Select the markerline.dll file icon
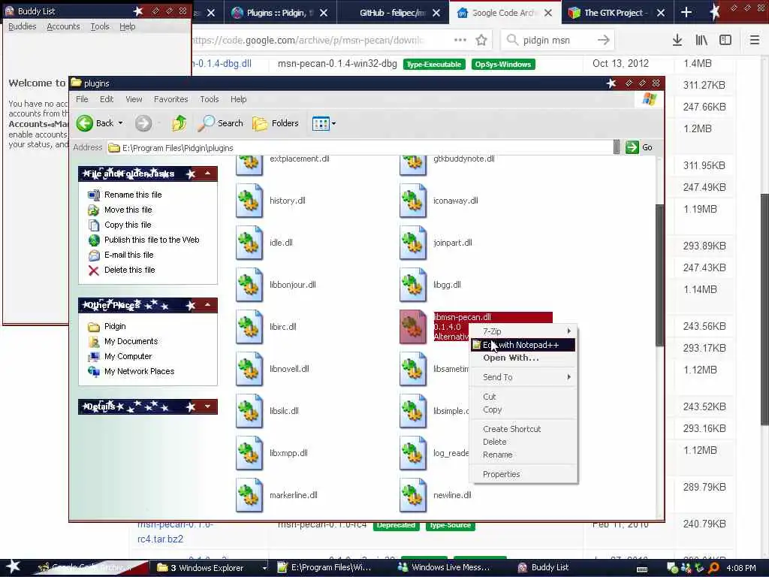 click(x=249, y=495)
